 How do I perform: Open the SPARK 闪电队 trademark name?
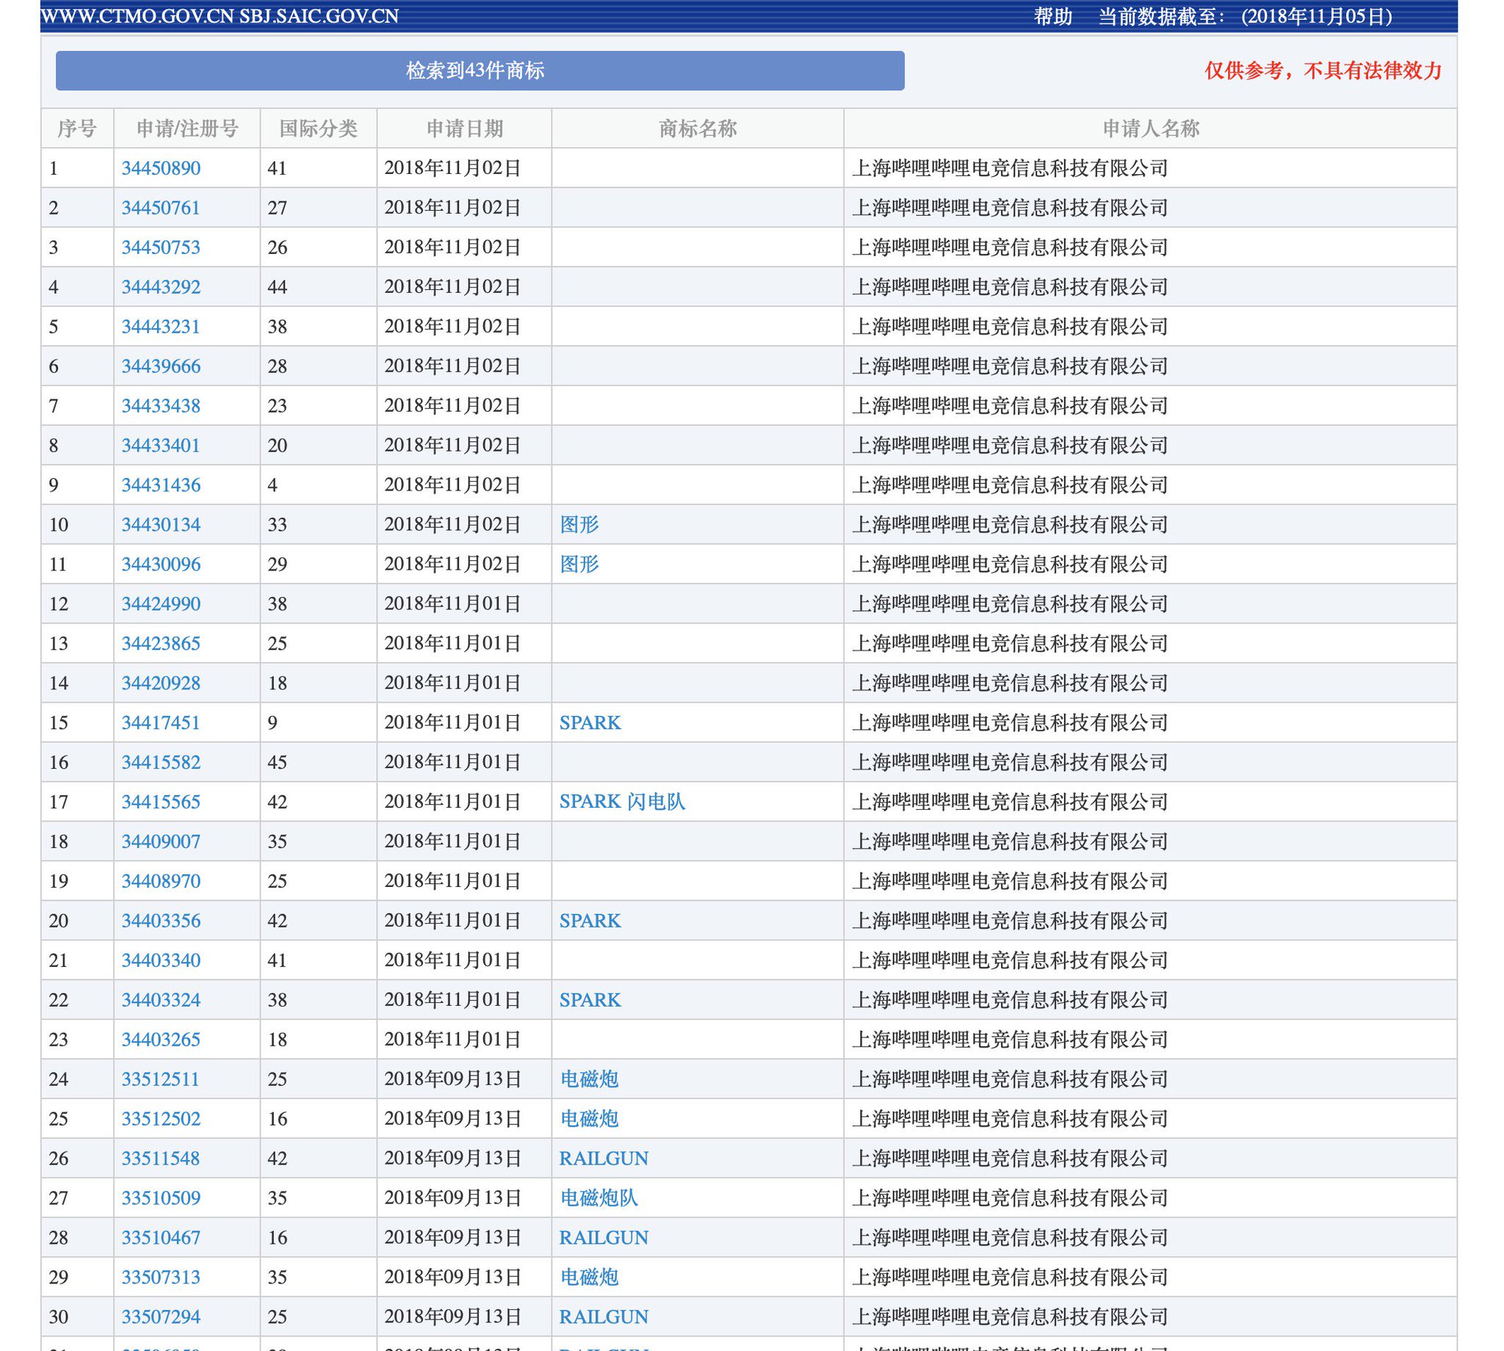(622, 802)
